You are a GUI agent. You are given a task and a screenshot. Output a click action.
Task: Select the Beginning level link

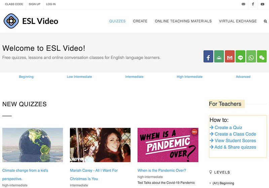point(26,76)
